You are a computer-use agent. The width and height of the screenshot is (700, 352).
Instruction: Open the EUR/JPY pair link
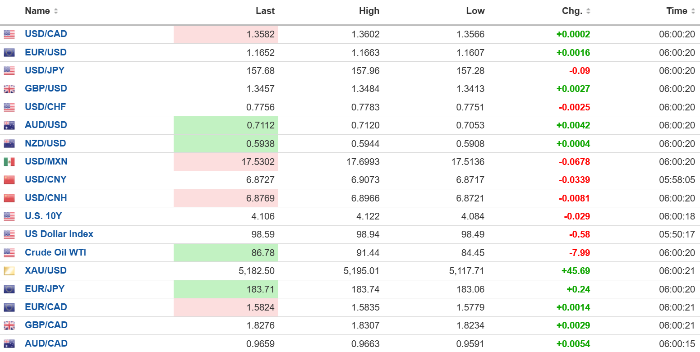45,289
